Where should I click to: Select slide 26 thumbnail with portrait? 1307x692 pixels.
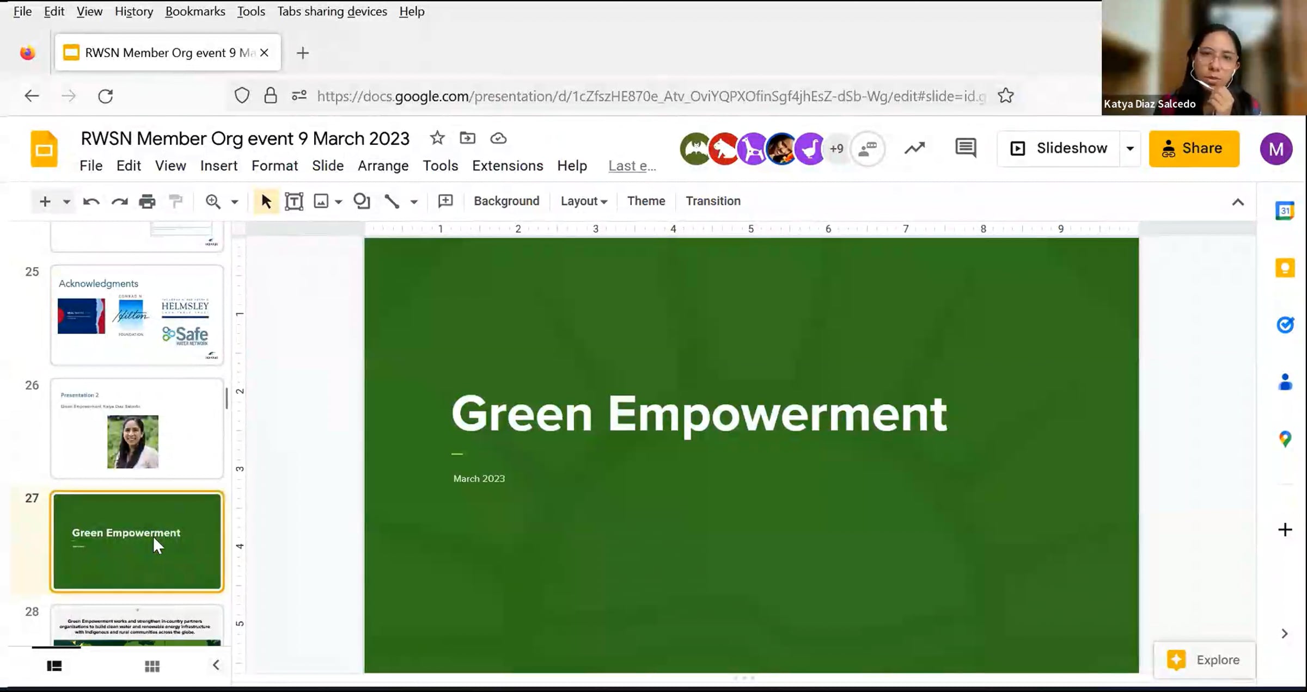pos(137,429)
